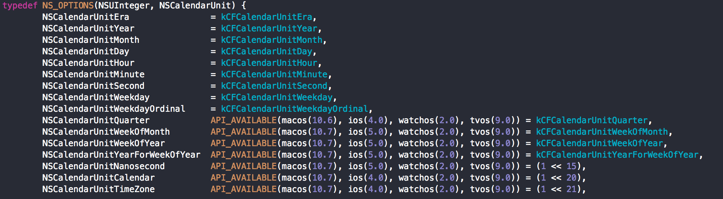Click the kCFCalendarUnitYear constant

click(269, 28)
